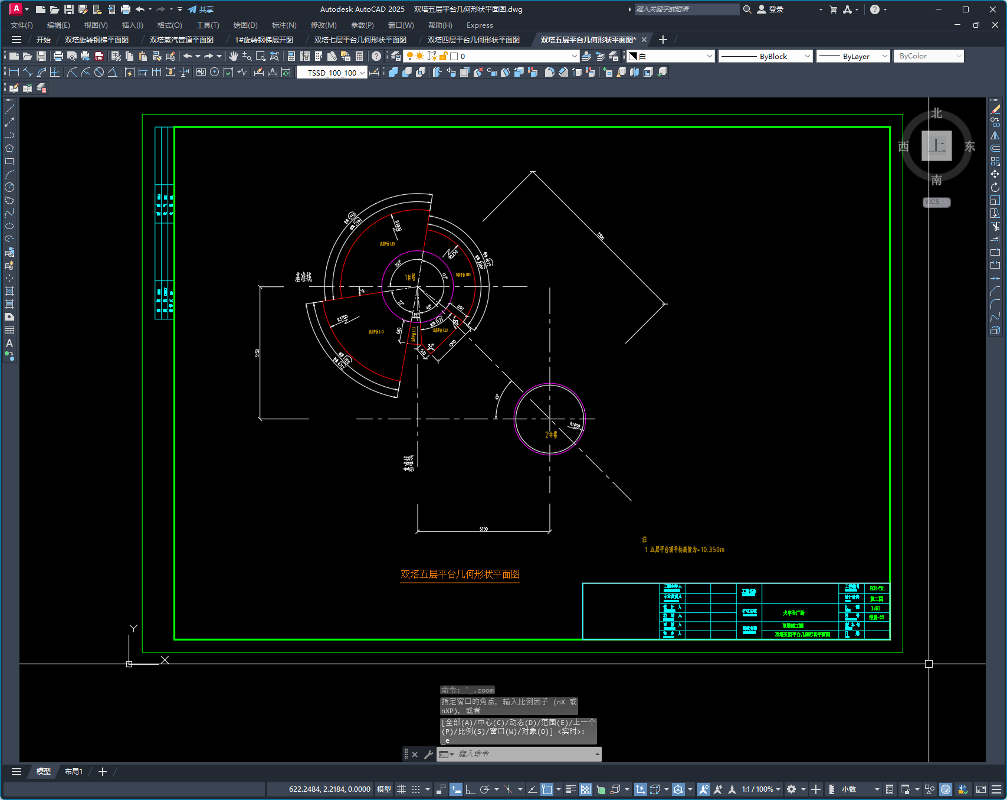Viewport: 1007px width, 800px height.
Task: Open the 绘图(D) menu
Action: 245,25
